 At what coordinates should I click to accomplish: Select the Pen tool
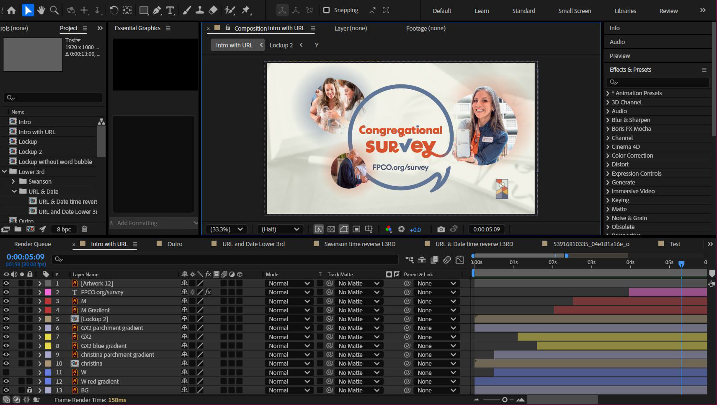(x=157, y=10)
